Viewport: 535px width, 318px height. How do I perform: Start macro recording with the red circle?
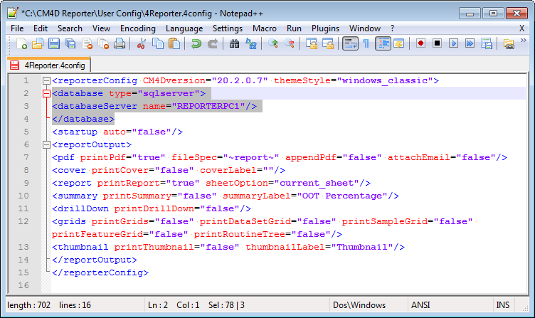(421, 43)
